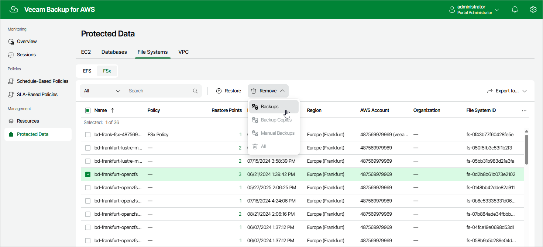
Task: Click the Veeam logo icon
Action: pos(14,9)
